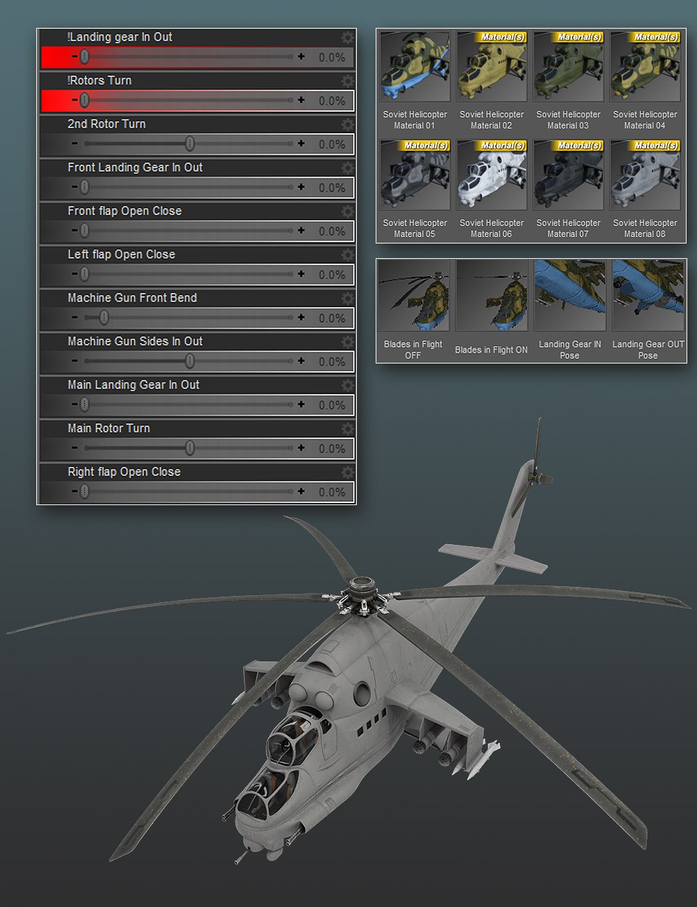Apply Landing Gear OUT Pose
This screenshot has height=907, width=697.
(648, 310)
